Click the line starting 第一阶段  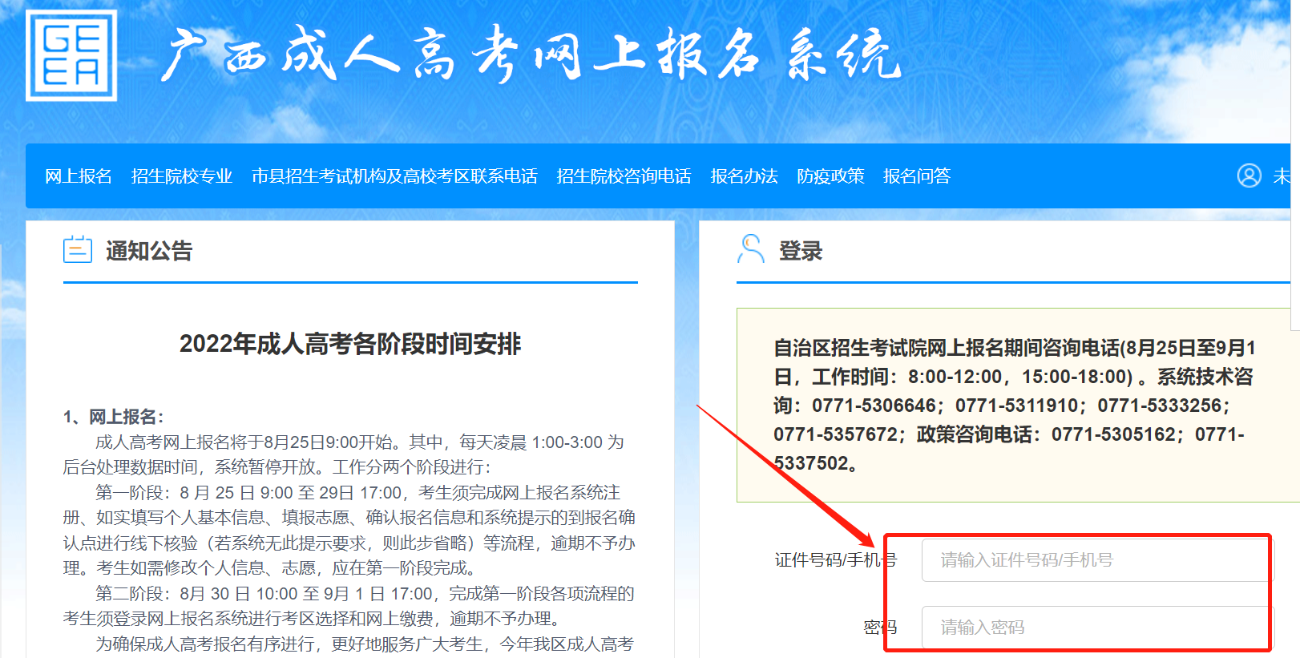pos(357,493)
